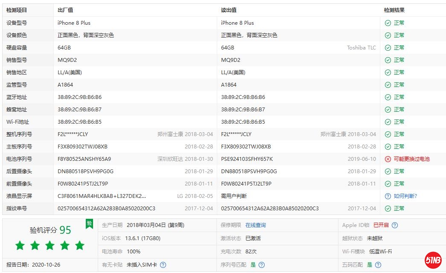Open the help icon beside 序列号匹配
The width and height of the screenshot is (446, 273).
point(262,265)
